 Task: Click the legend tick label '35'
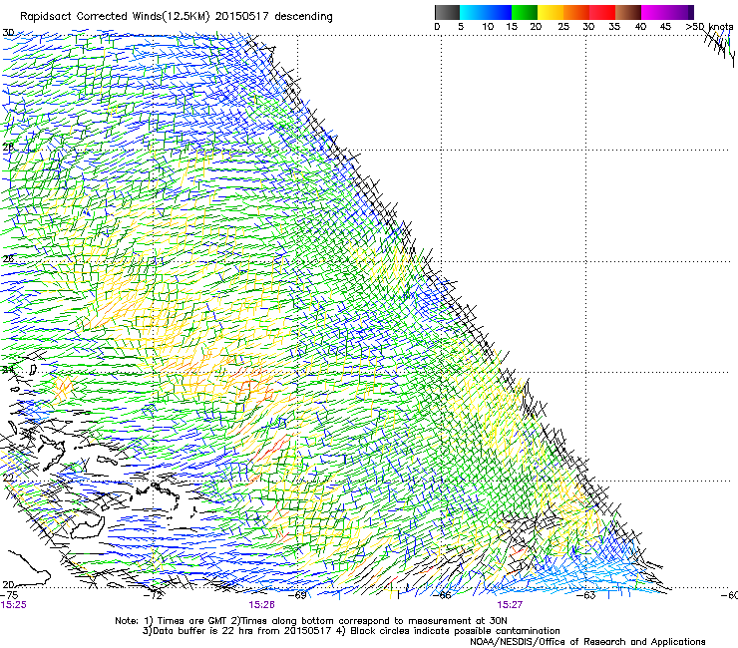pyautogui.click(x=614, y=27)
